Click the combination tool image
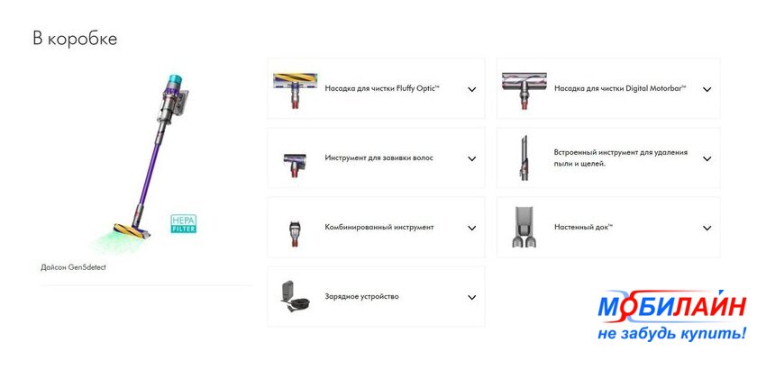Viewport: 757px width, 369px height. coord(295,234)
